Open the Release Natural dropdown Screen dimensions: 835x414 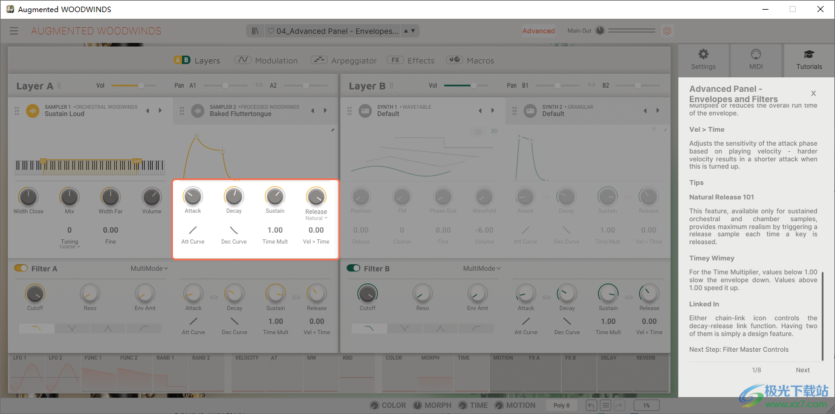click(x=316, y=218)
